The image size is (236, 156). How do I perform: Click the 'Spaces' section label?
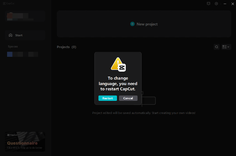(13, 46)
